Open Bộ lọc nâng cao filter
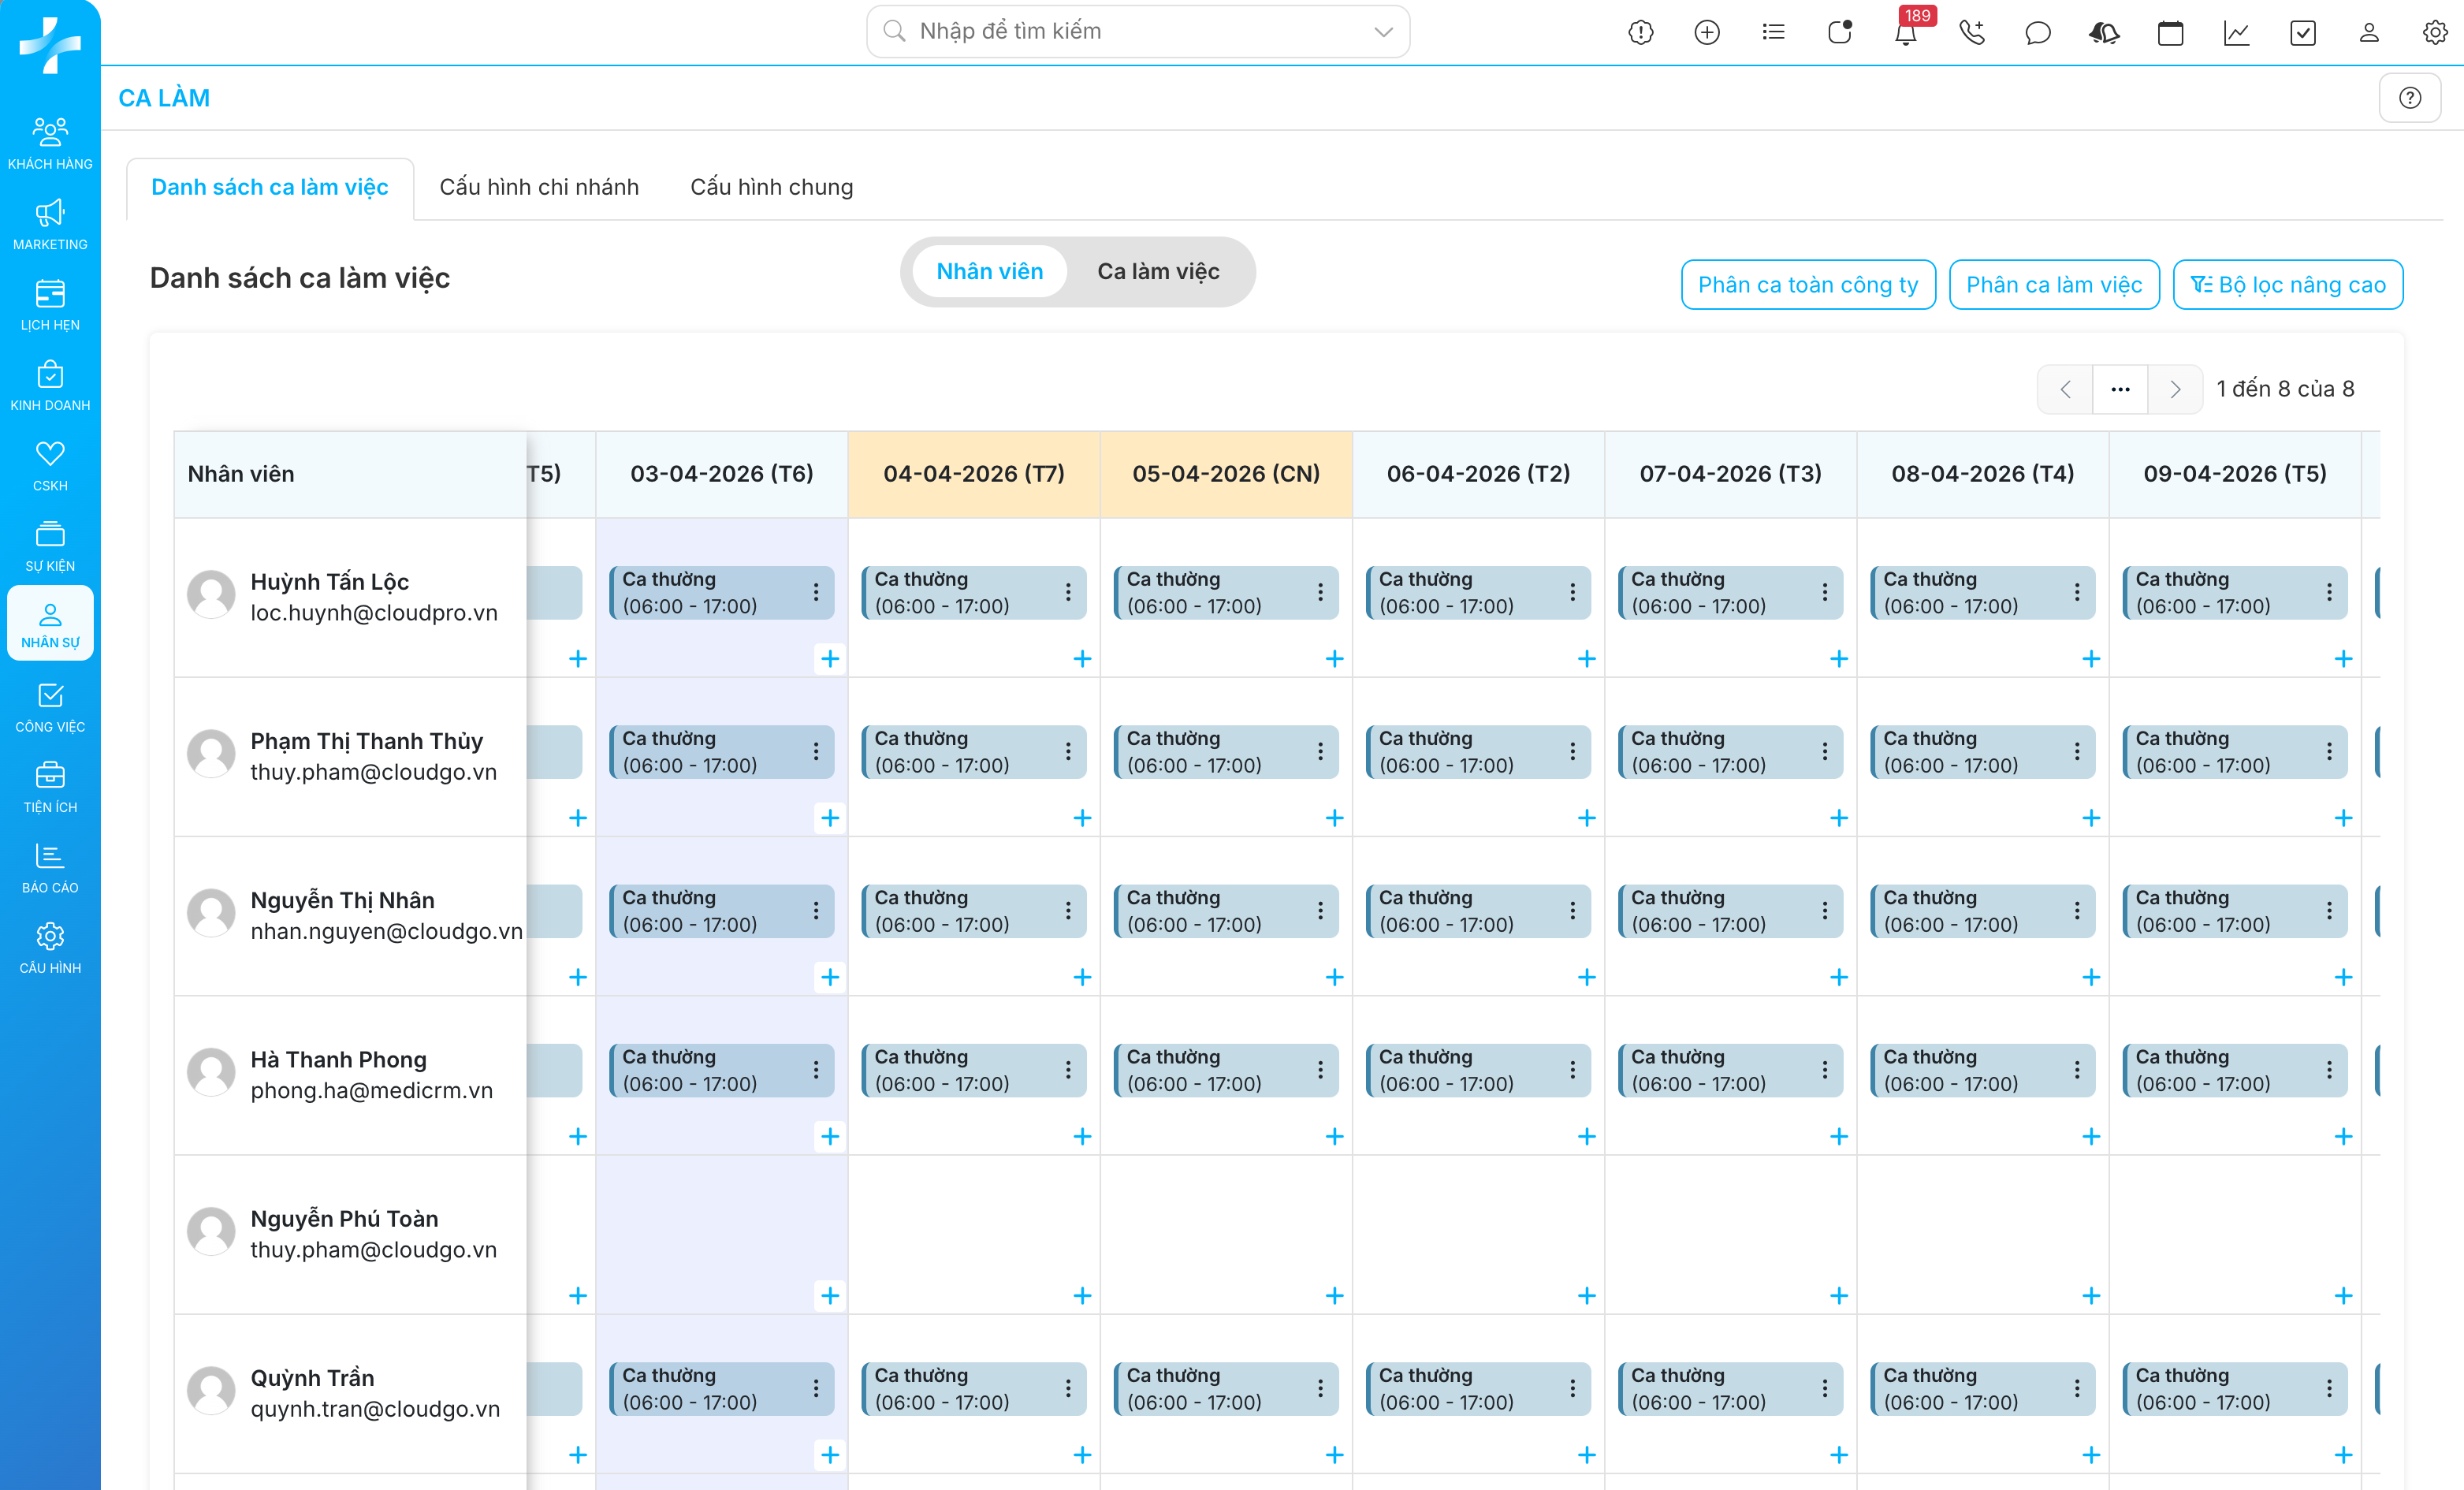Screen dimensions: 2464x1490 click(2287, 285)
